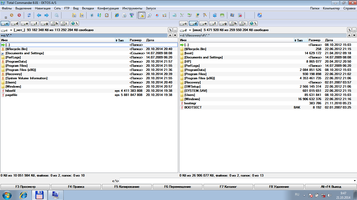This screenshot has height=200, width=357.
Task: Open Internet Explorer from the taskbar
Action: pos(24,195)
